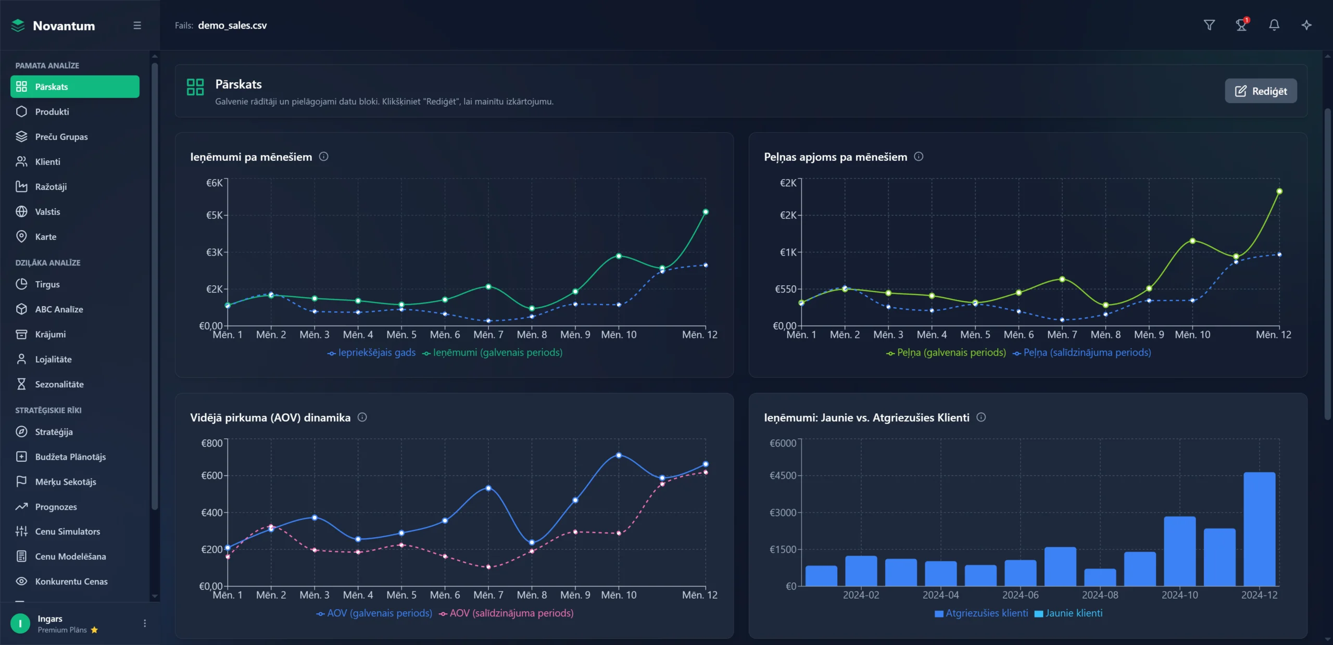The height and width of the screenshot is (645, 1333).
Task: Collapse sidebar with hamburger icon
Action: point(137,26)
